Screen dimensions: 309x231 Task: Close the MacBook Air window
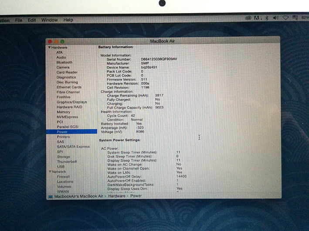pyautogui.click(x=50, y=41)
